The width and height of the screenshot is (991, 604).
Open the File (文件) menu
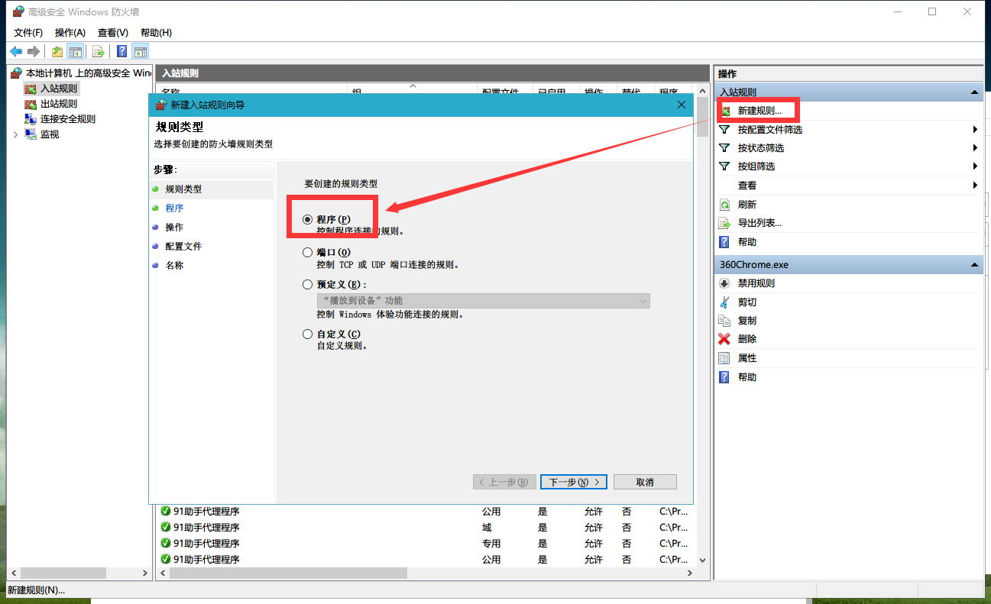click(x=28, y=33)
